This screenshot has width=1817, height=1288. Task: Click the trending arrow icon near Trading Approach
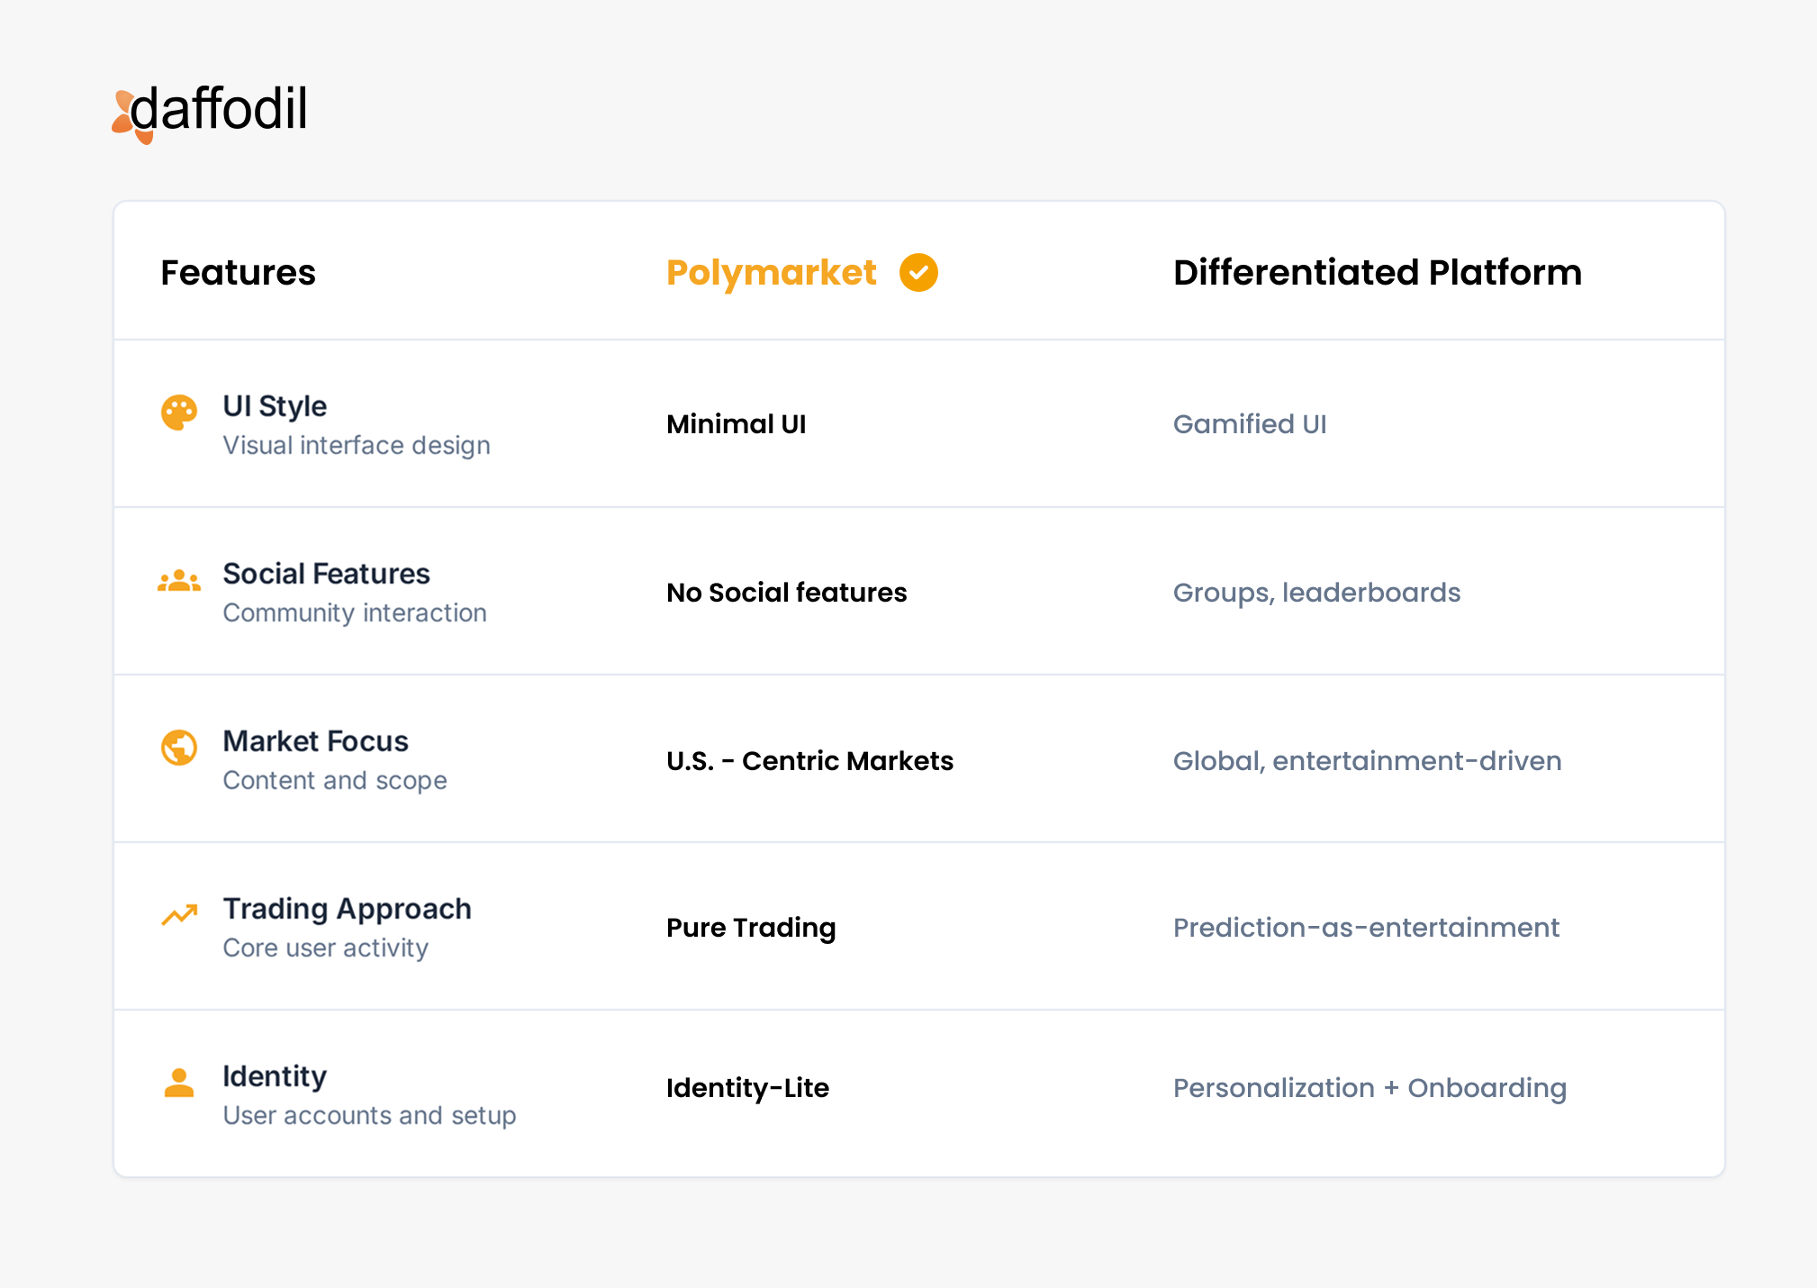pyautogui.click(x=179, y=915)
